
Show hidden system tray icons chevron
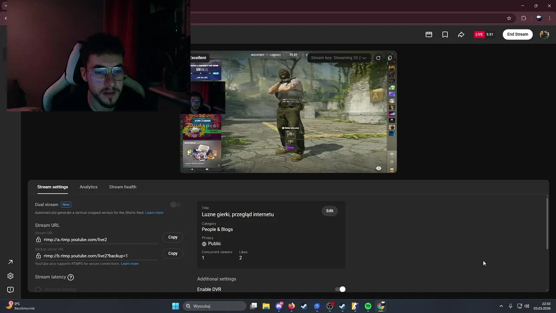coord(501,306)
